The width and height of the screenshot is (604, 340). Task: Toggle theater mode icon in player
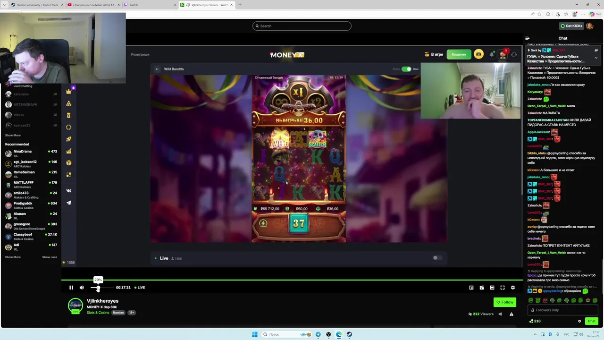492,288
